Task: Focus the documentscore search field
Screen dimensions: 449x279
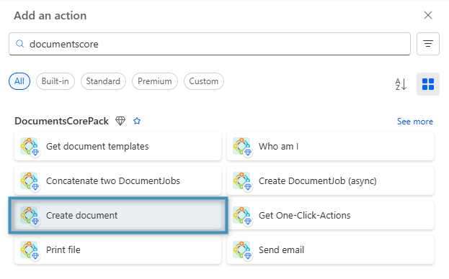Action: click(x=209, y=44)
